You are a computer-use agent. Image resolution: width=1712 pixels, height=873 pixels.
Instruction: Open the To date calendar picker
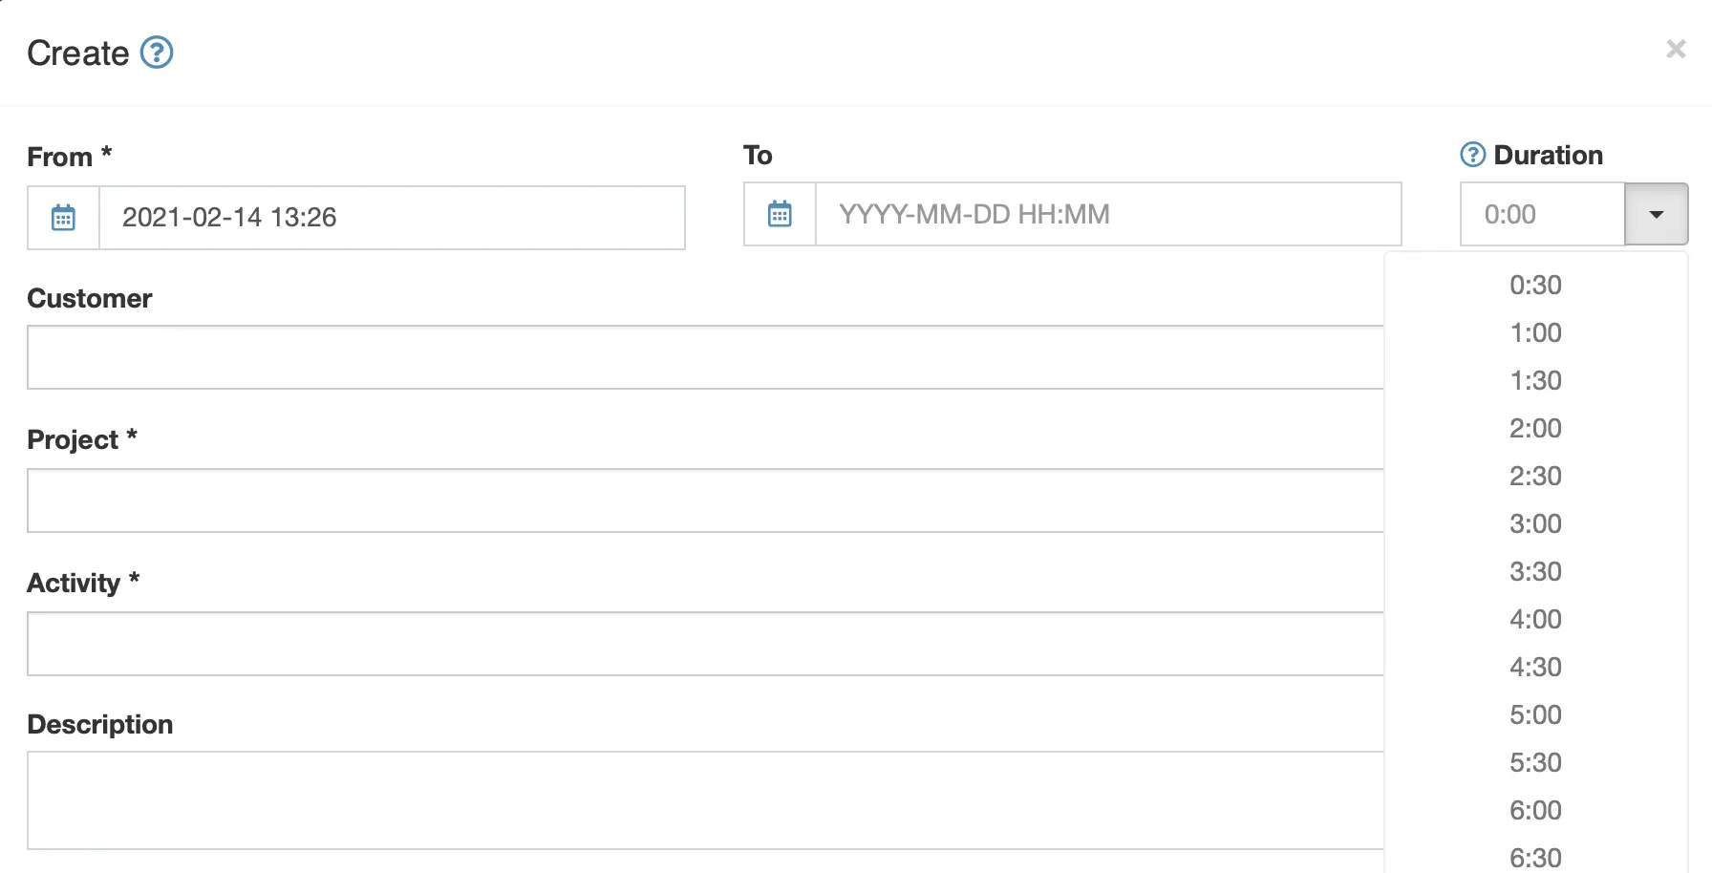coord(780,214)
